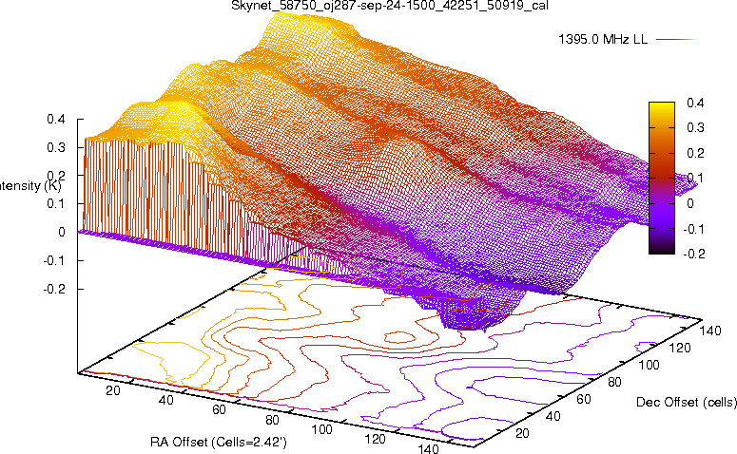Screen dimensions: 737x454
Task: Click the small closed oval contour in the base map
Action: tap(400, 336)
